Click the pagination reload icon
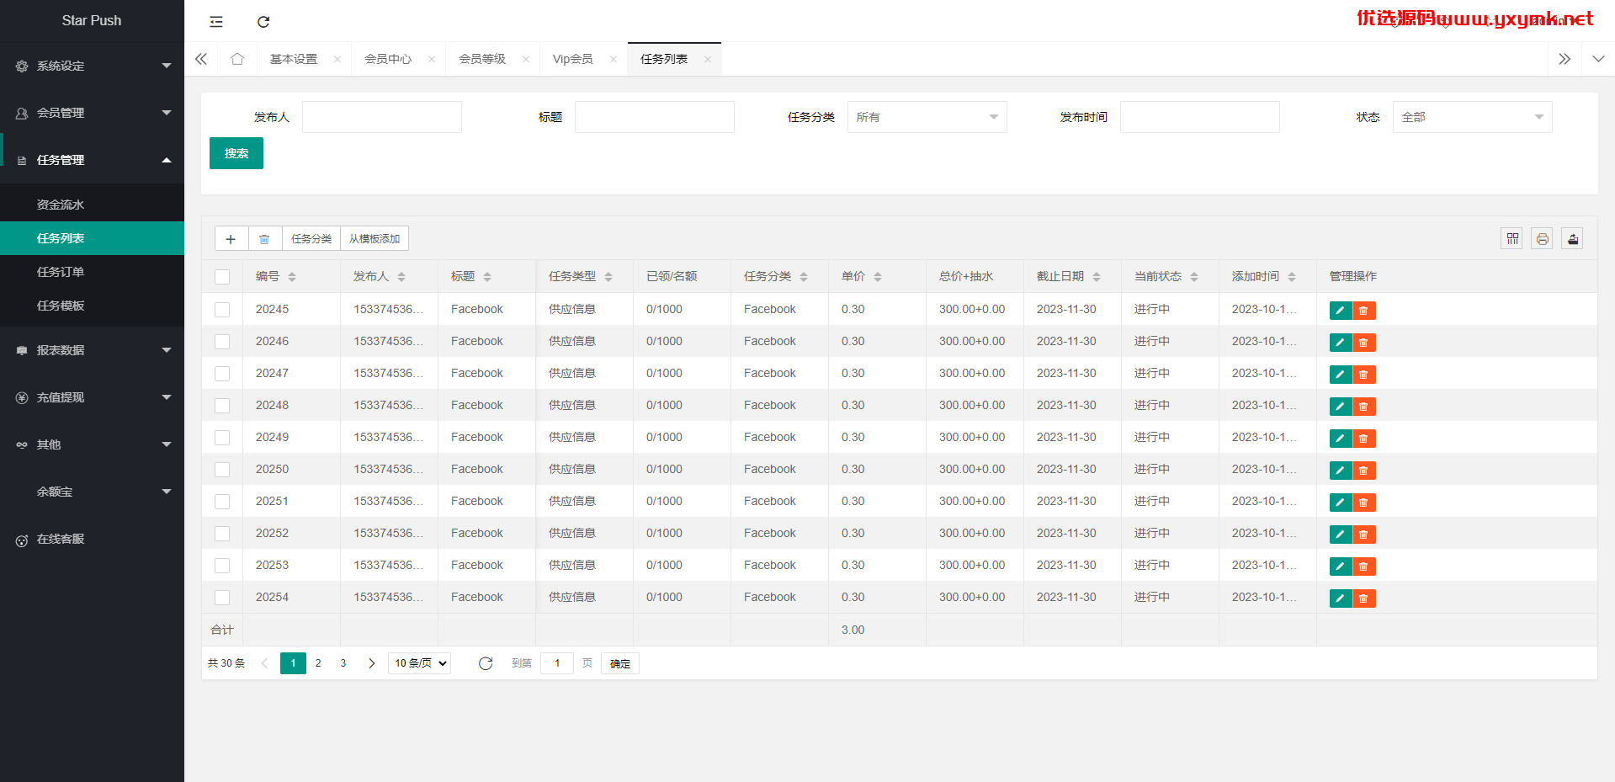The image size is (1615, 782). (486, 663)
